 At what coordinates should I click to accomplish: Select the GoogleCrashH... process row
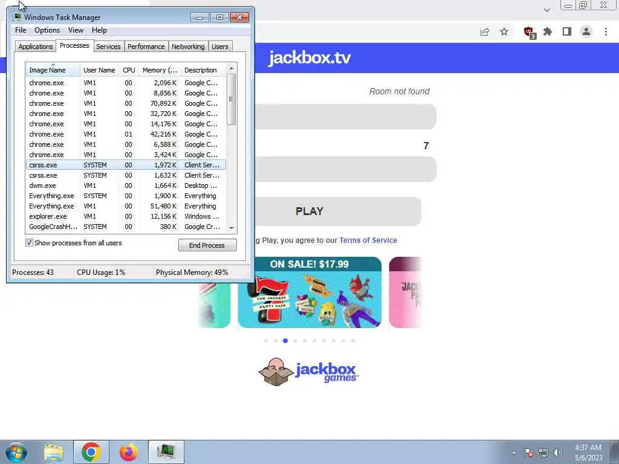pyautogui.click(x=126, y=227)
